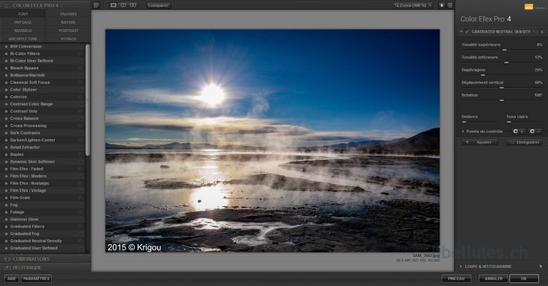The image size is (548, 286).
Task: Favorite the Bleach Bypass filter star
Action: 6,68
